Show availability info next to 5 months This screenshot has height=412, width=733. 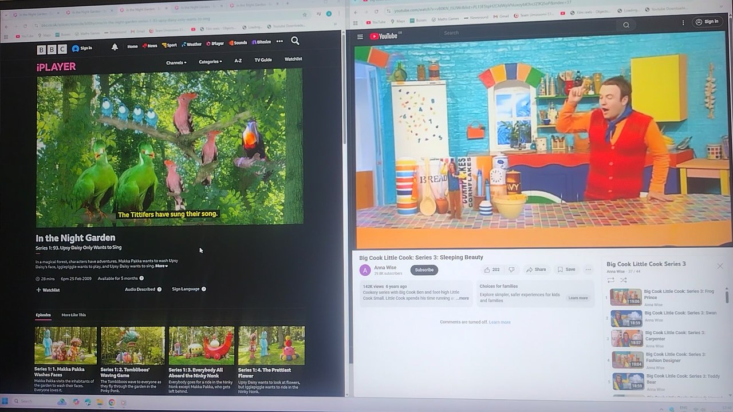[x=141, y=278]
